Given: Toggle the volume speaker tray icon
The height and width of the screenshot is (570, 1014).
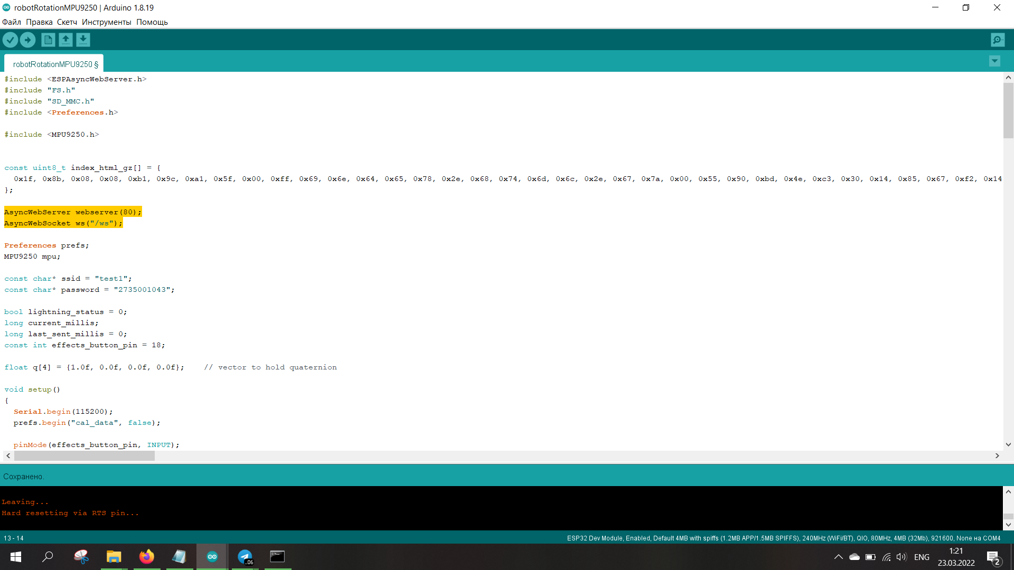Looking at the screenshot, I should click(x=901, y=557).
